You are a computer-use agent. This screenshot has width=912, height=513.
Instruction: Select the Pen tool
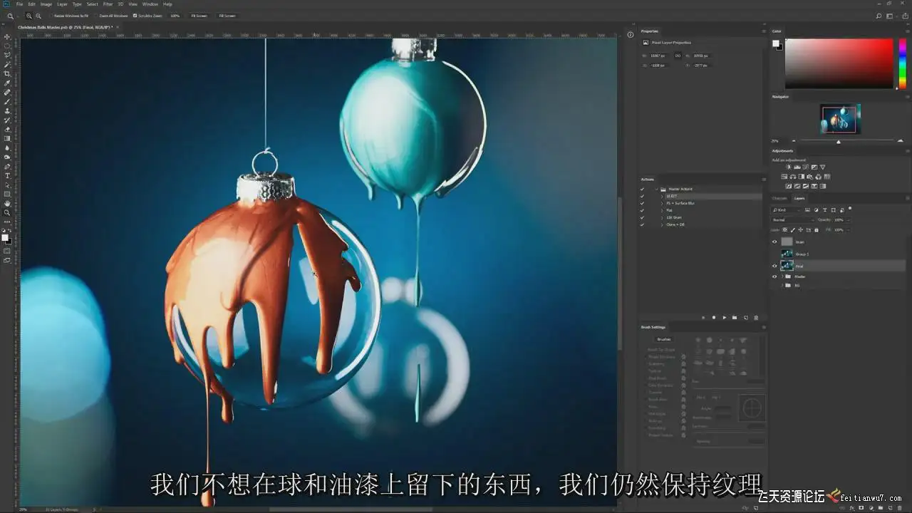(8, 166)
